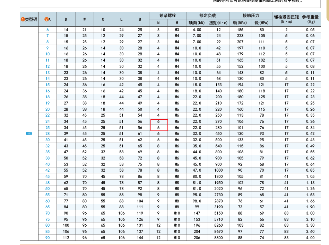Click the 锁紧螺栓 column group header
Image resolution: width=329 pixels, height=245 pixels.
pos(168,16)
